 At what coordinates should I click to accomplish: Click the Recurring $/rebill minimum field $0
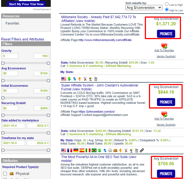pos(10,108)
